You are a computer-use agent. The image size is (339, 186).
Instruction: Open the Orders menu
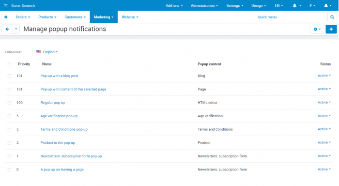coord(23,17)
